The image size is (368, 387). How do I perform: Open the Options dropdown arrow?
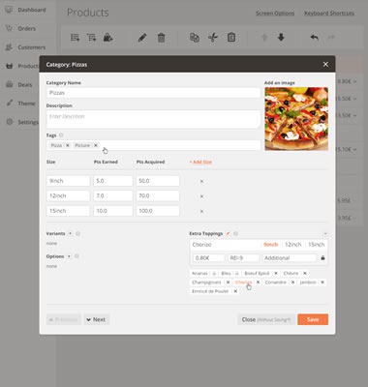(69, 256)
